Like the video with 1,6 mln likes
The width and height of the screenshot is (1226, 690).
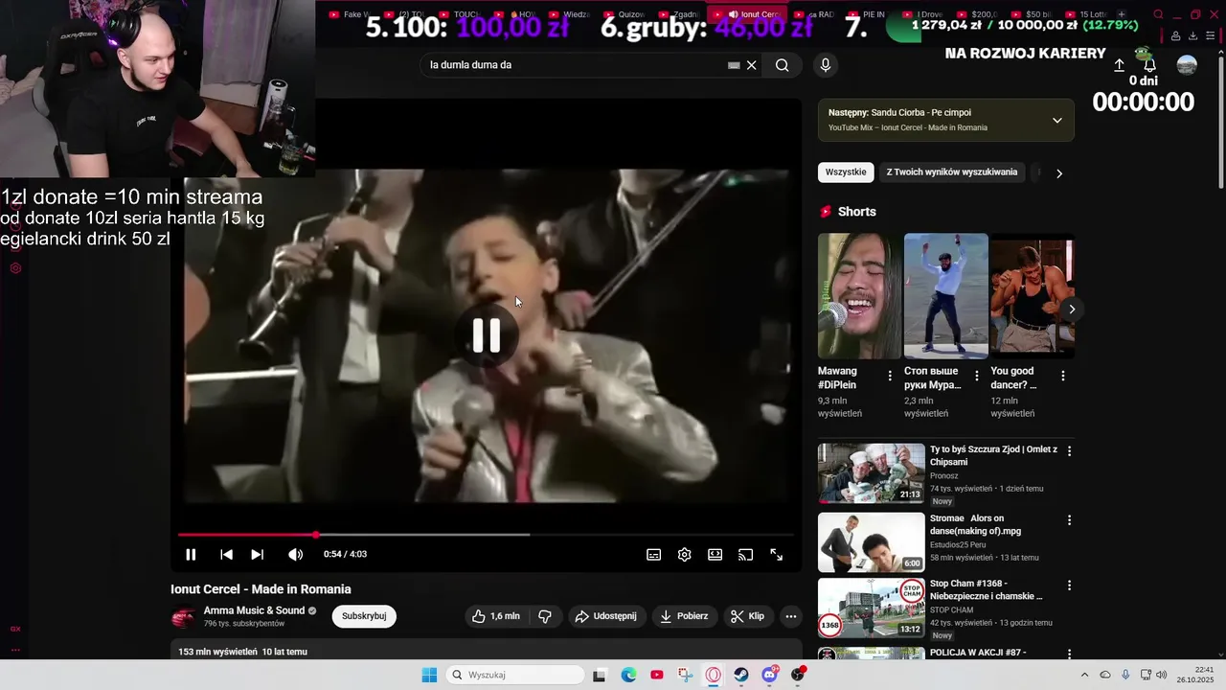click(496, 616)
